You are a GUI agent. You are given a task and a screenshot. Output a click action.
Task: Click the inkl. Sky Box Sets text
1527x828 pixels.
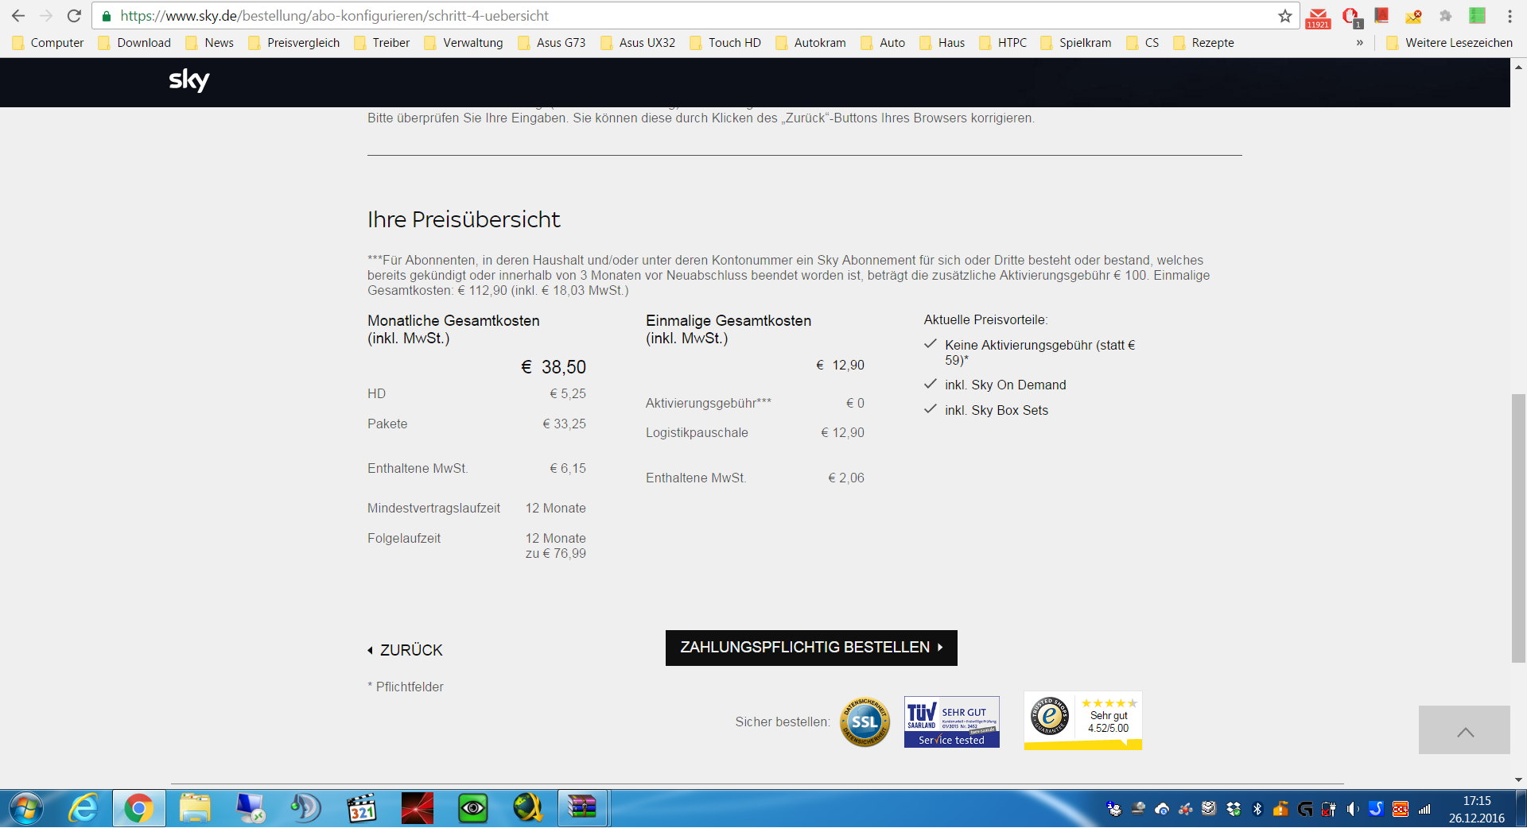(997, 411)
